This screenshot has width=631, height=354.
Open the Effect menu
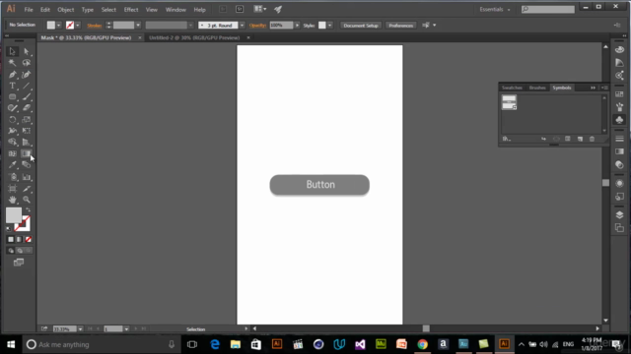coord(131,10)
